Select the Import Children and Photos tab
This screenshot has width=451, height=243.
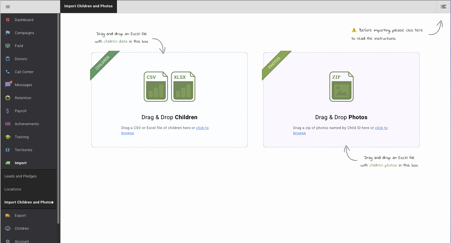89,7
